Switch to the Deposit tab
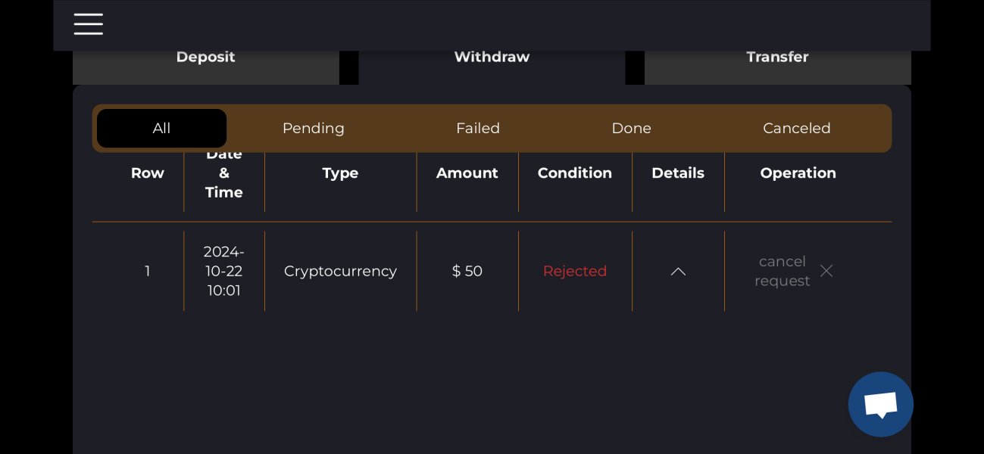Viewport: 984px width, 454px height. pyautogui.click(x=205, y=58)
